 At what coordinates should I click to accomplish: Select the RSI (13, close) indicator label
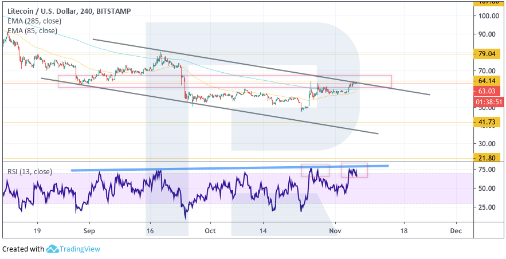click(x=30, y=171)
